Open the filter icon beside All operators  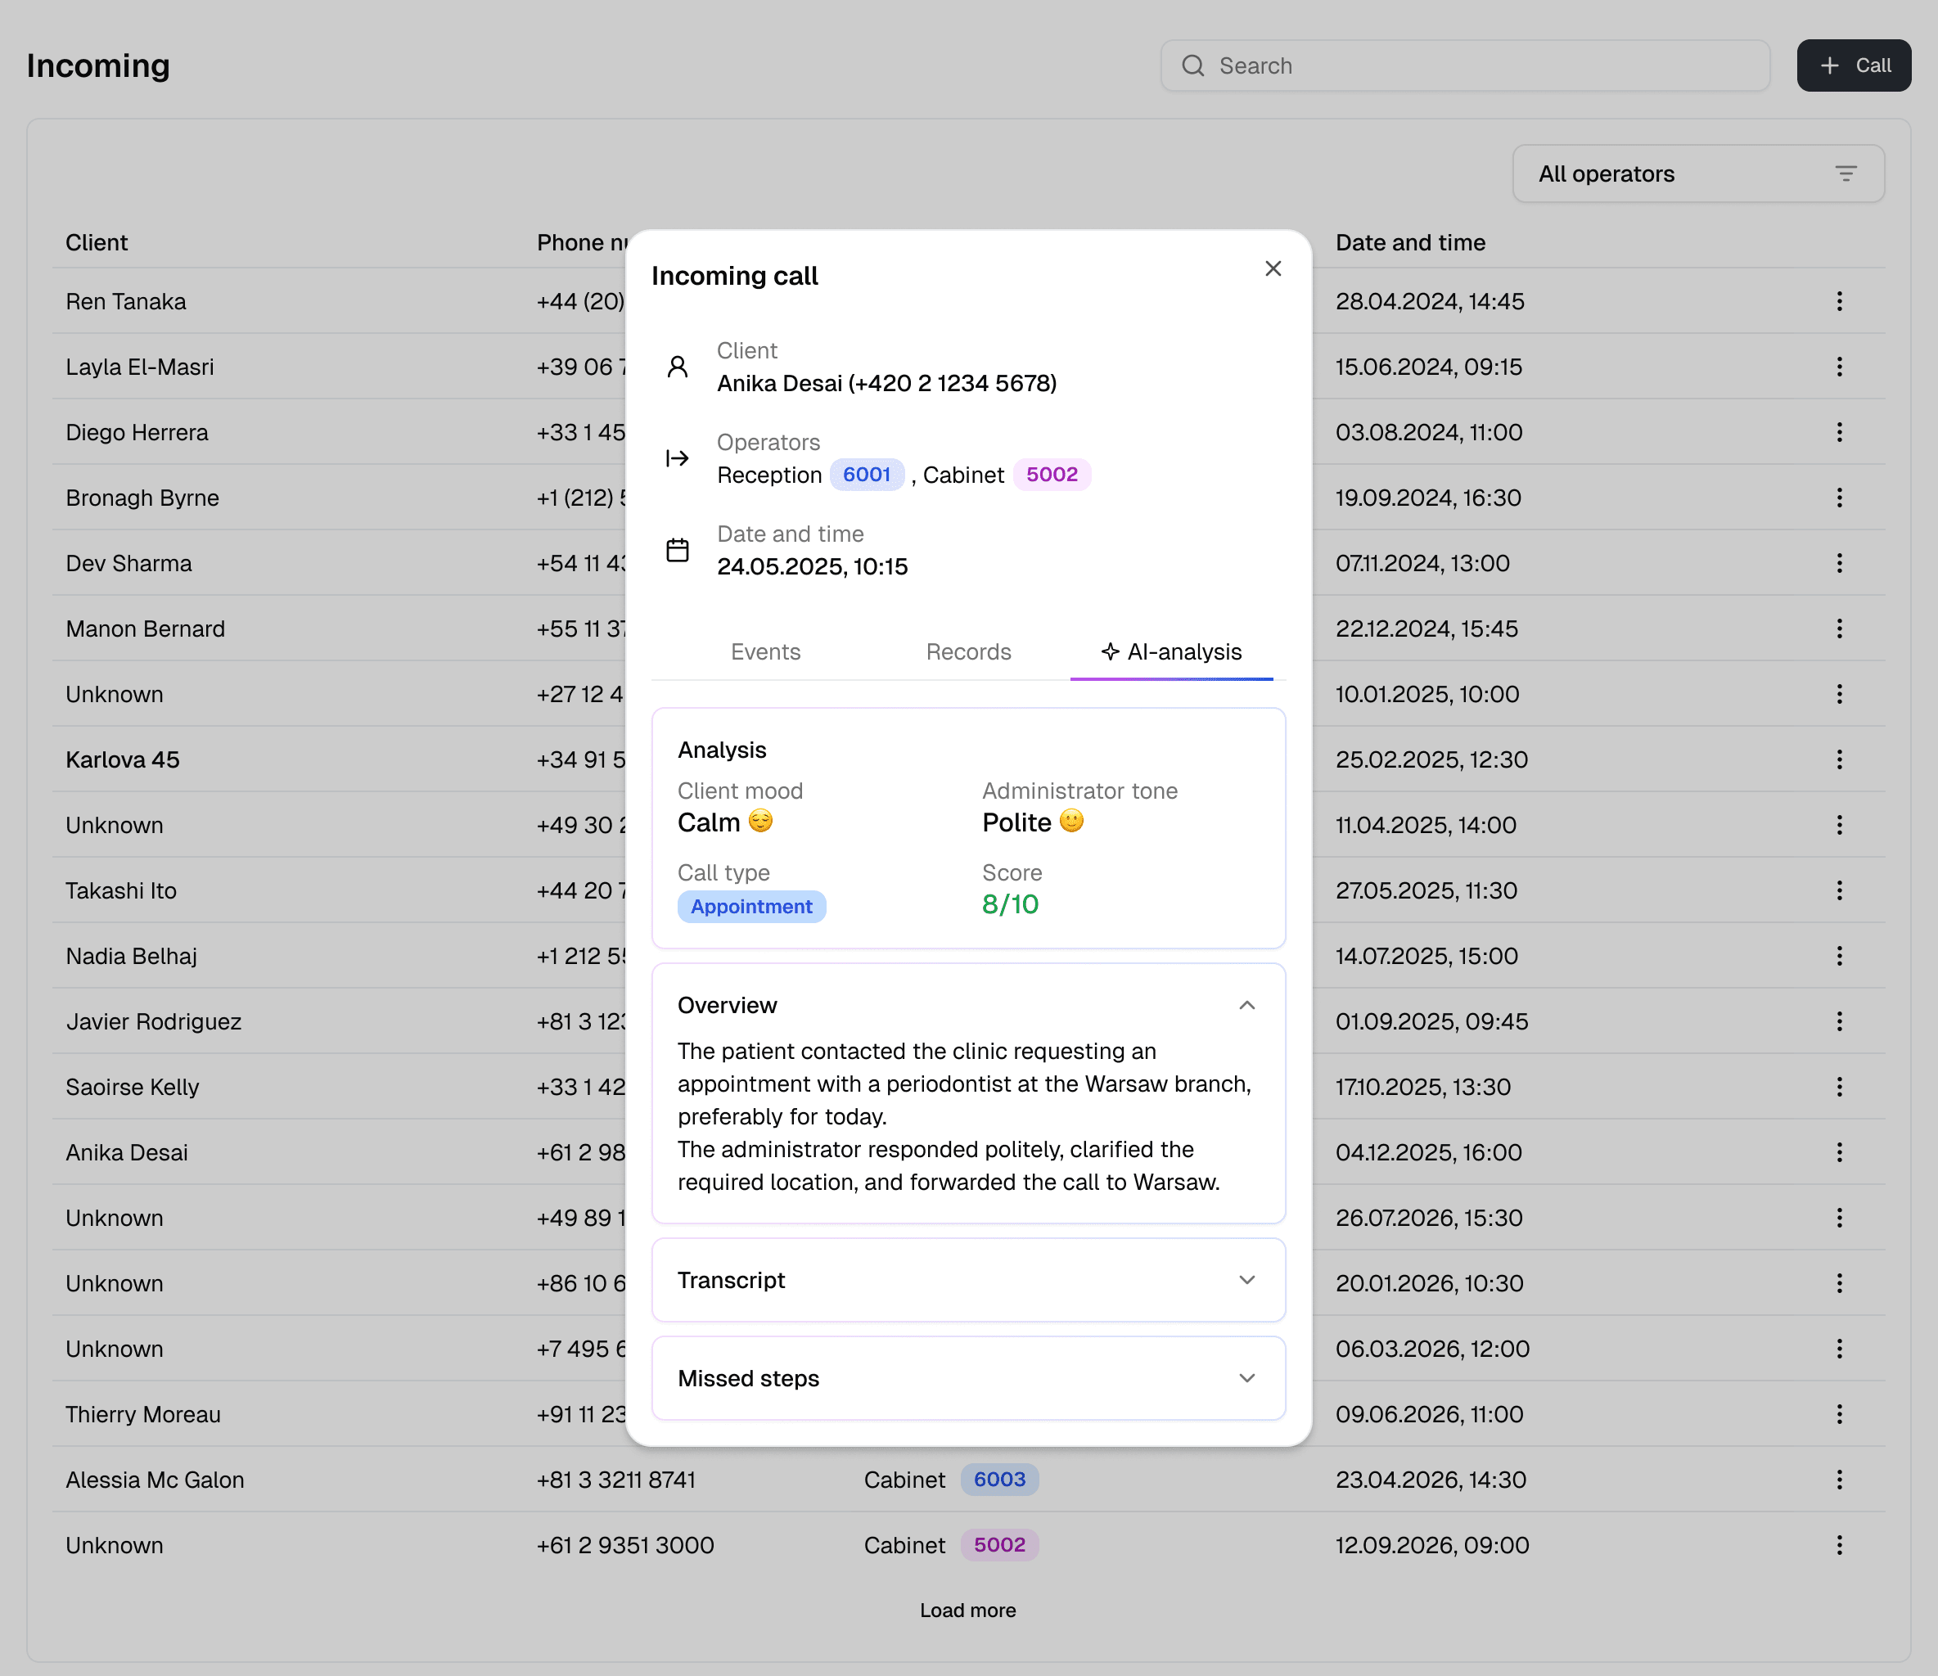(x=1846, y=173)
